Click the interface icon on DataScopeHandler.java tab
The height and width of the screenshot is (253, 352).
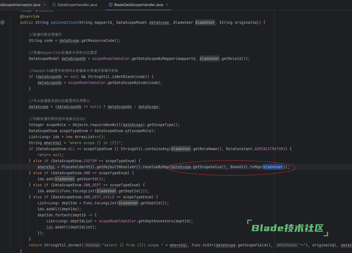[x=54, y=5]
